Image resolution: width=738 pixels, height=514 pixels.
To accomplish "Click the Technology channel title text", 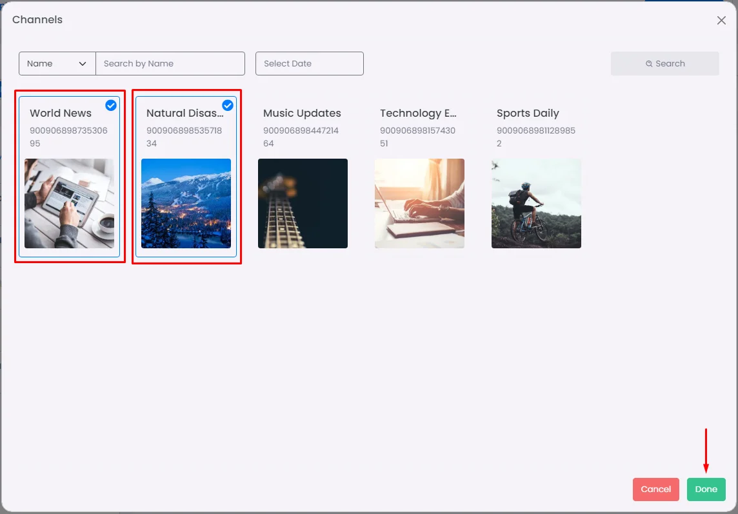I will pos(418,114).
